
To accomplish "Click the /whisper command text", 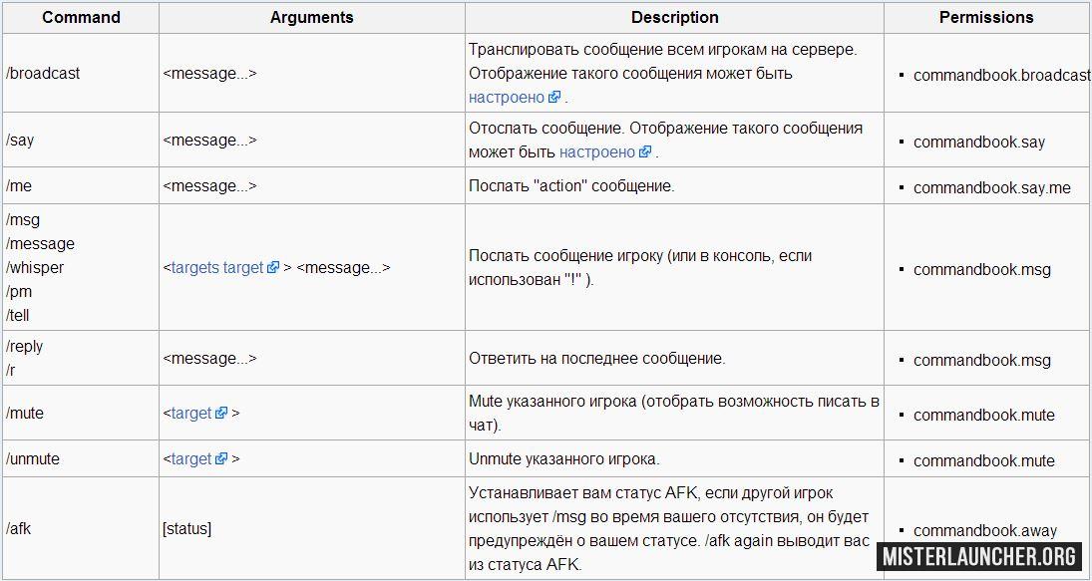I will click(35, 267).
